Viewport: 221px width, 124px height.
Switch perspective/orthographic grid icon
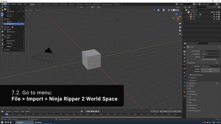pyautogui.click(x=180, y=34)
